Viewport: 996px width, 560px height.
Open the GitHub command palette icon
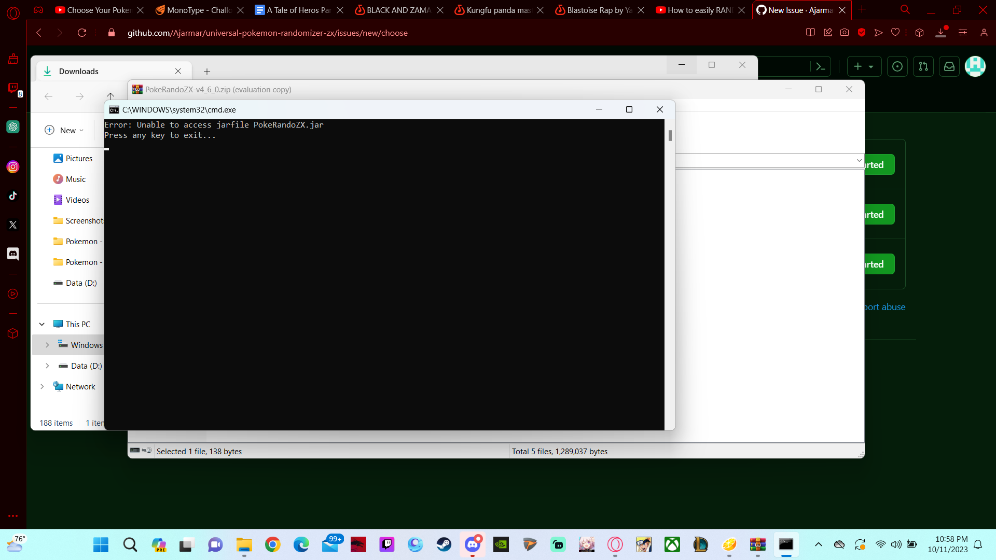pos(820,66)
